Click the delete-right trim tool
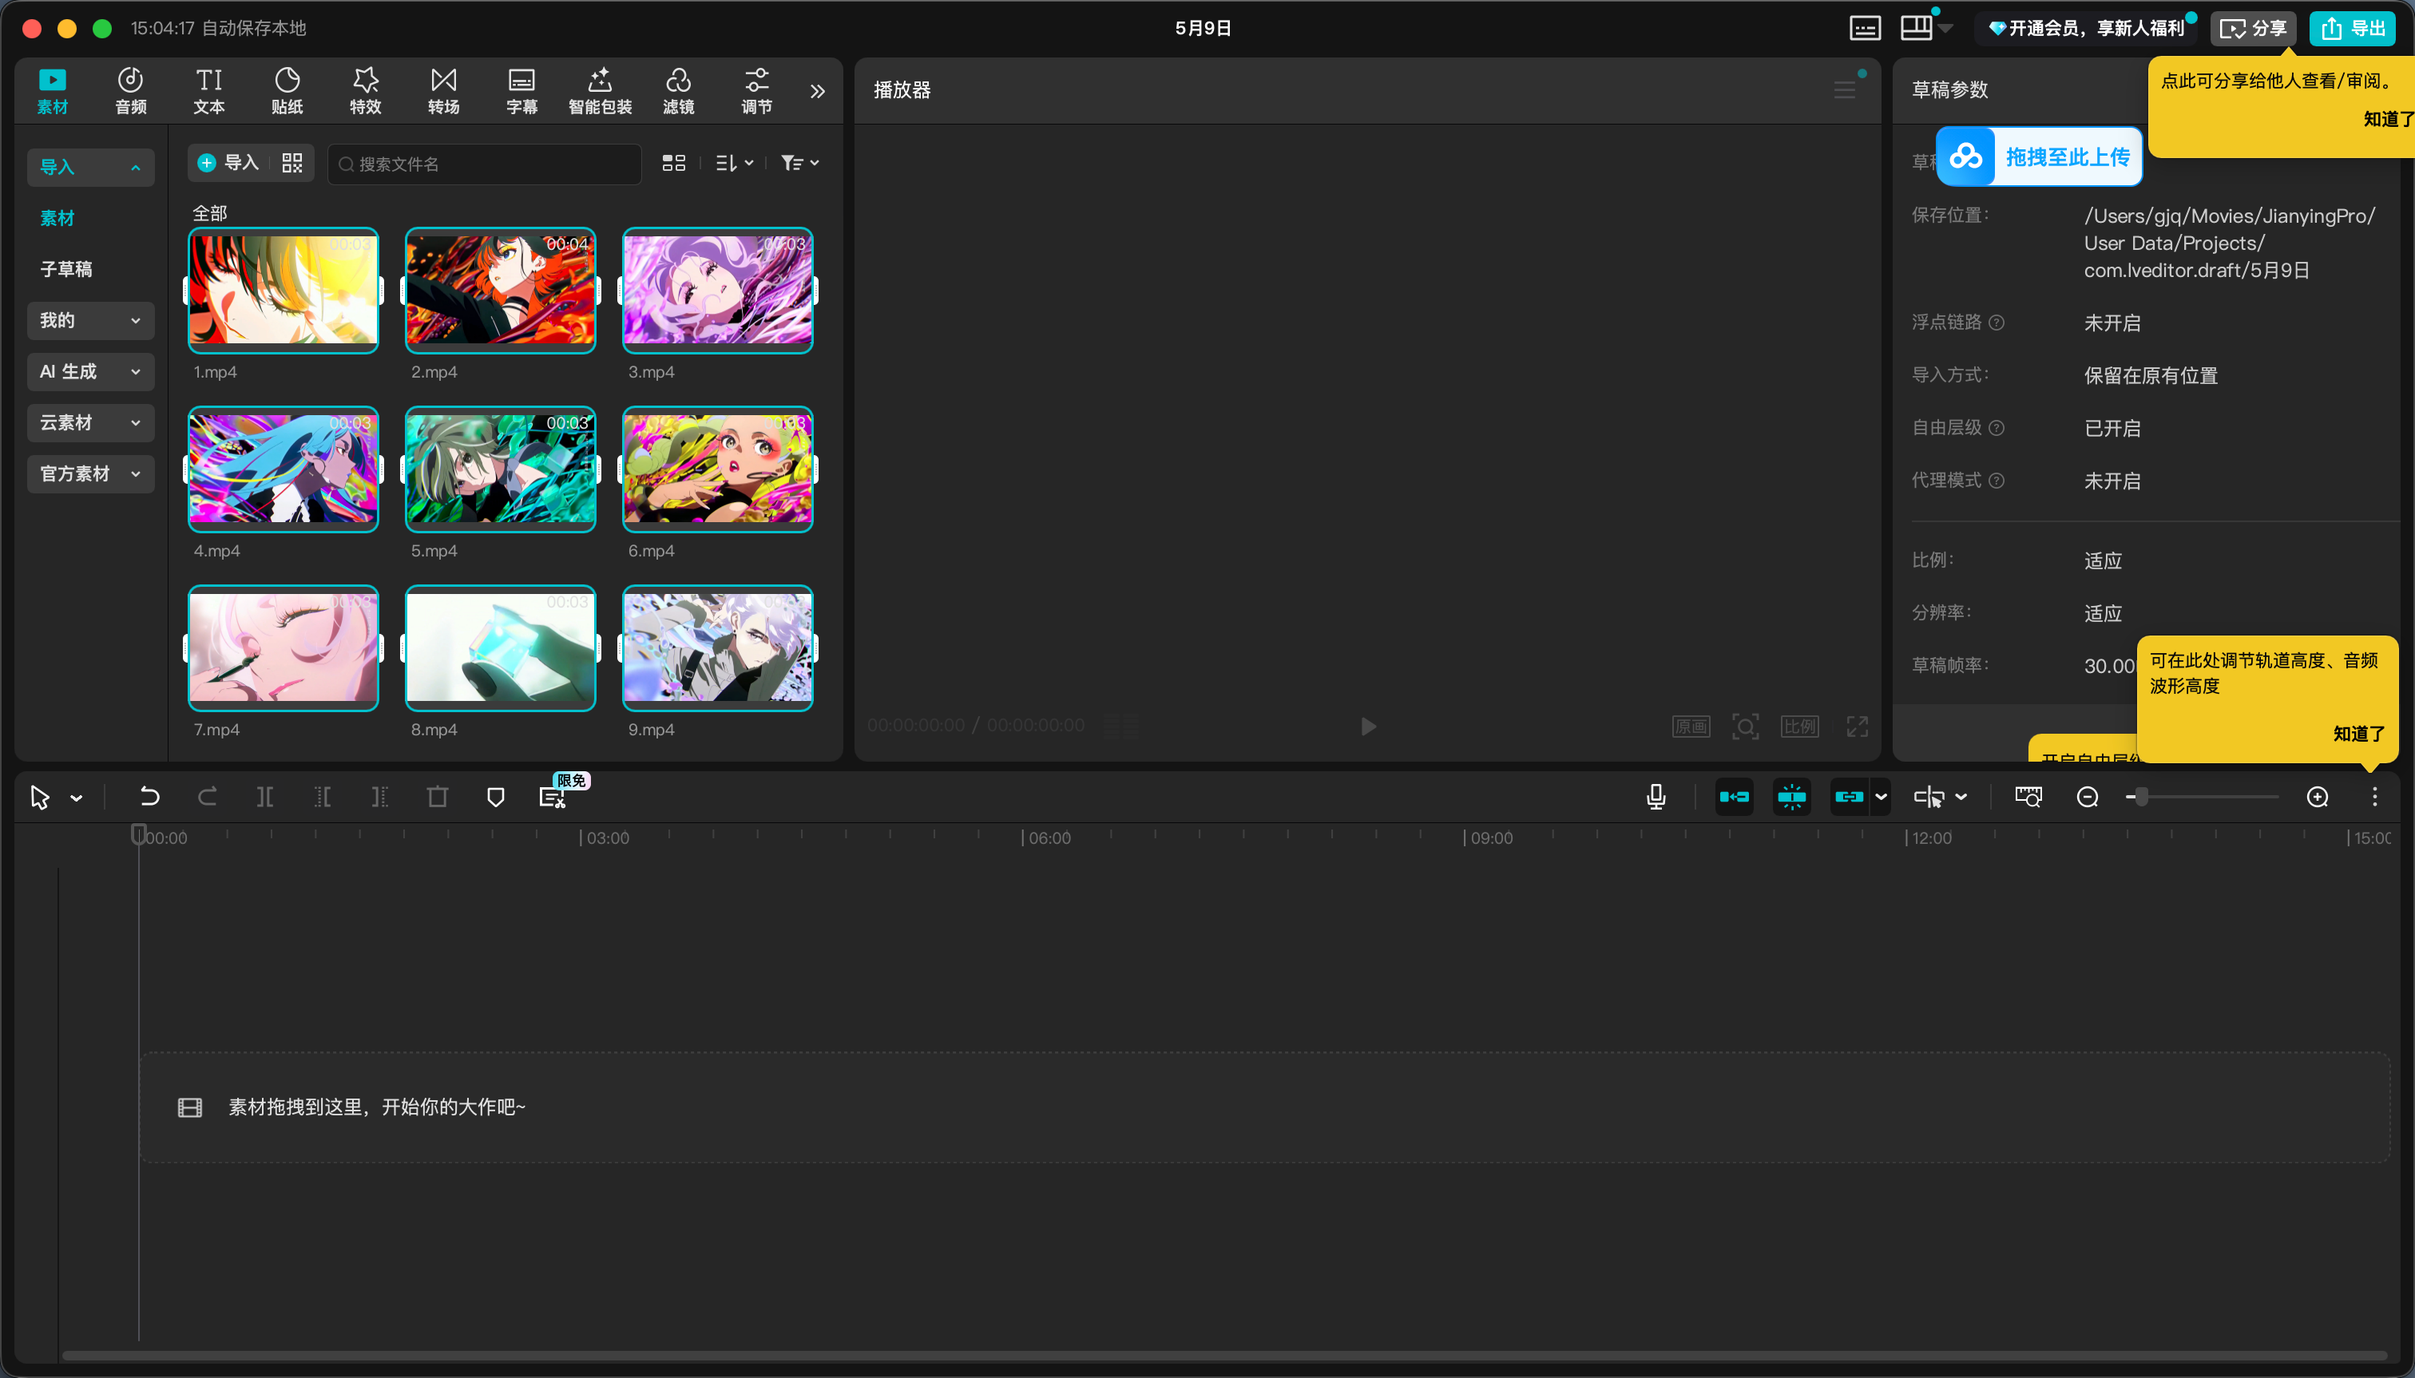Screen dimensions: 2415x1378 pos(379,797)
